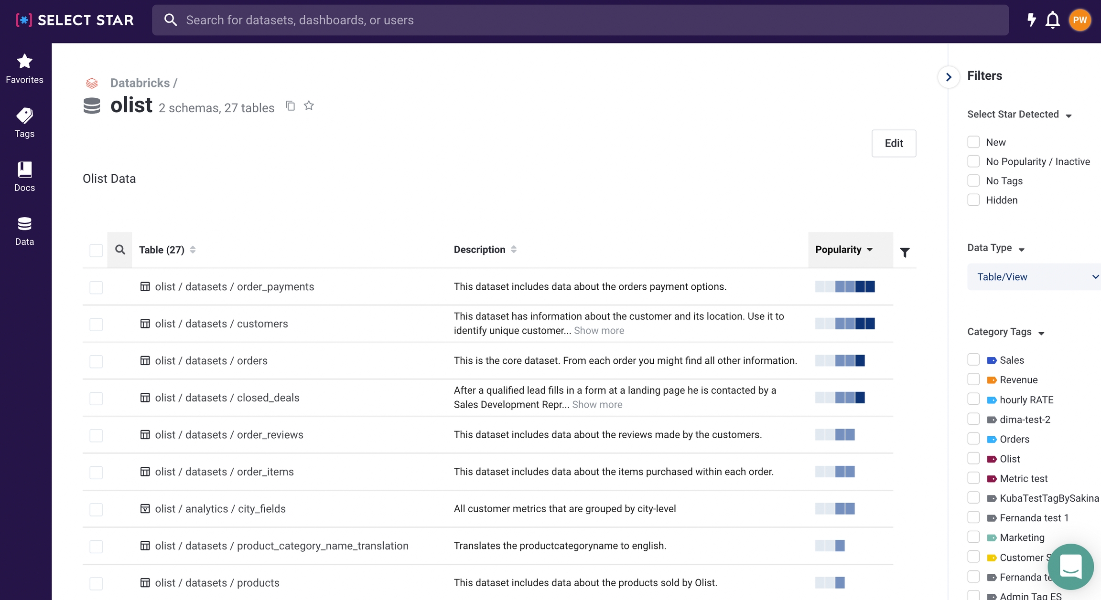Image resolution: width=1101 pixels, height=600 pixels.
Task: Click the notifications bell icon
Action: [x=1052, y=20]
